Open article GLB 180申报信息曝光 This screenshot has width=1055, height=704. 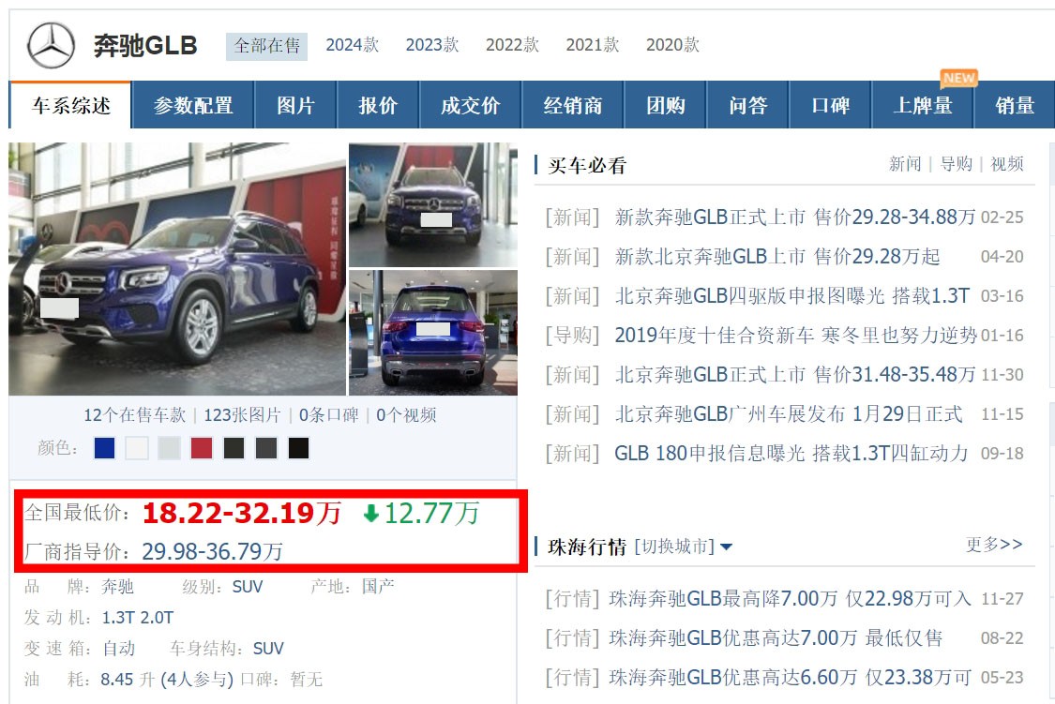click(791, 453)
